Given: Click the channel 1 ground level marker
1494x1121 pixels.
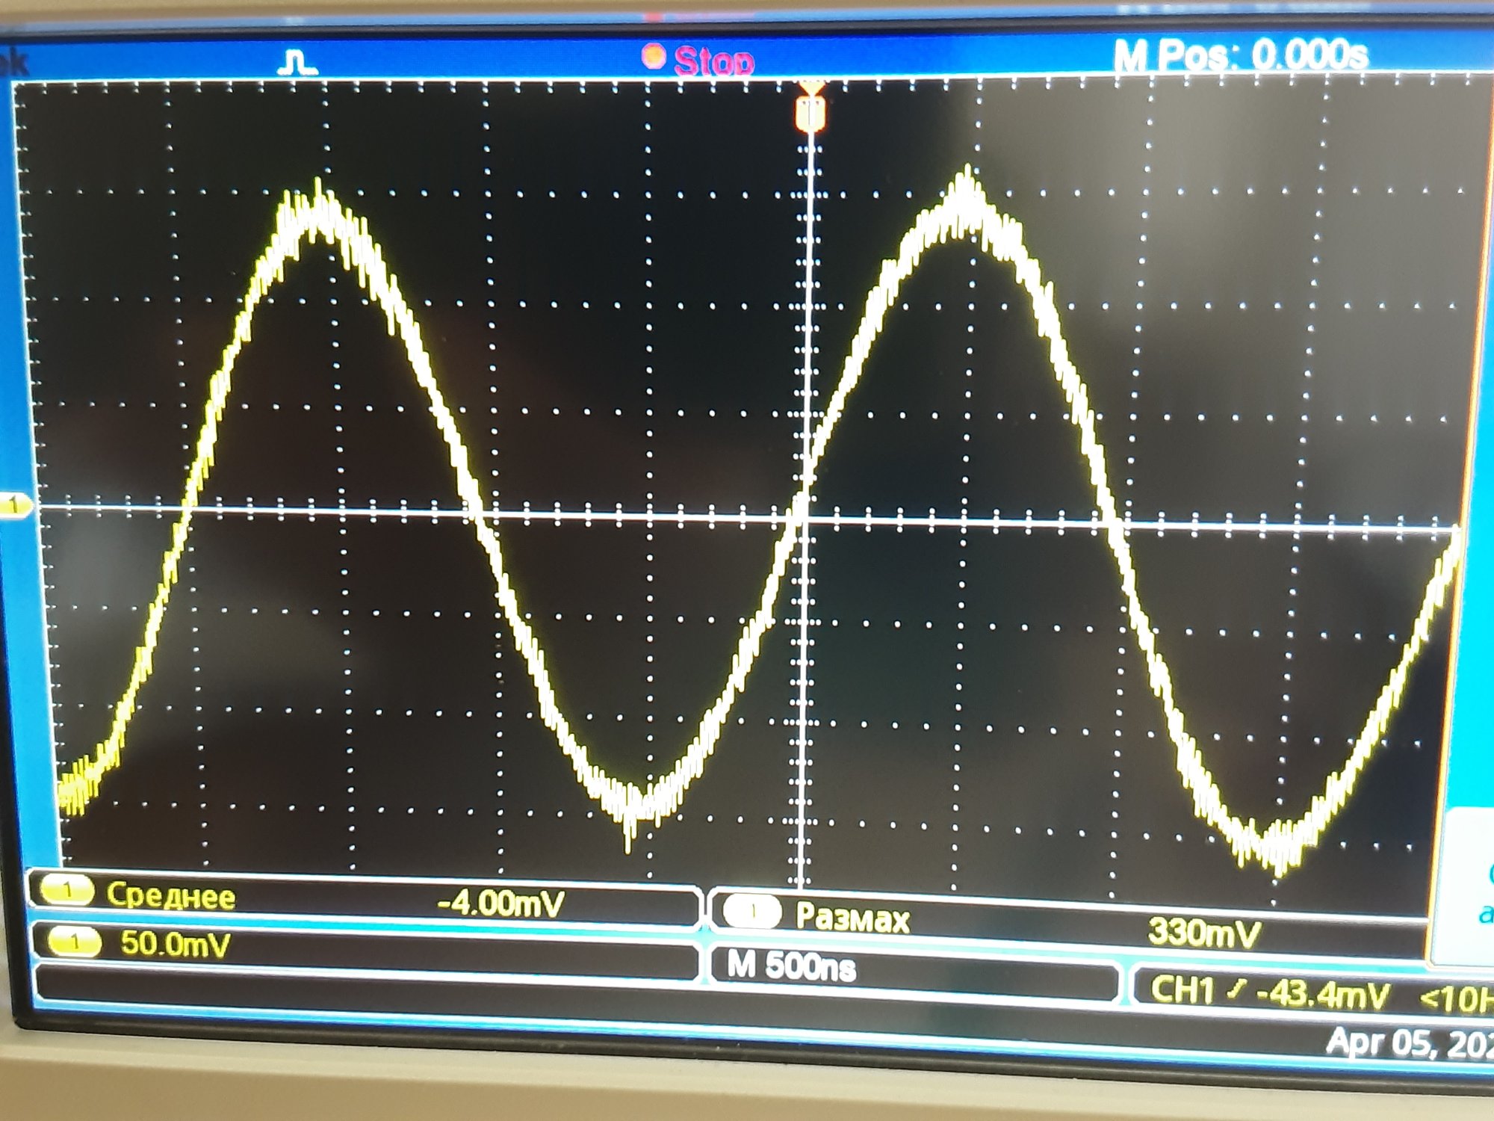Looking at the screenshot, I should coord(14,506).
